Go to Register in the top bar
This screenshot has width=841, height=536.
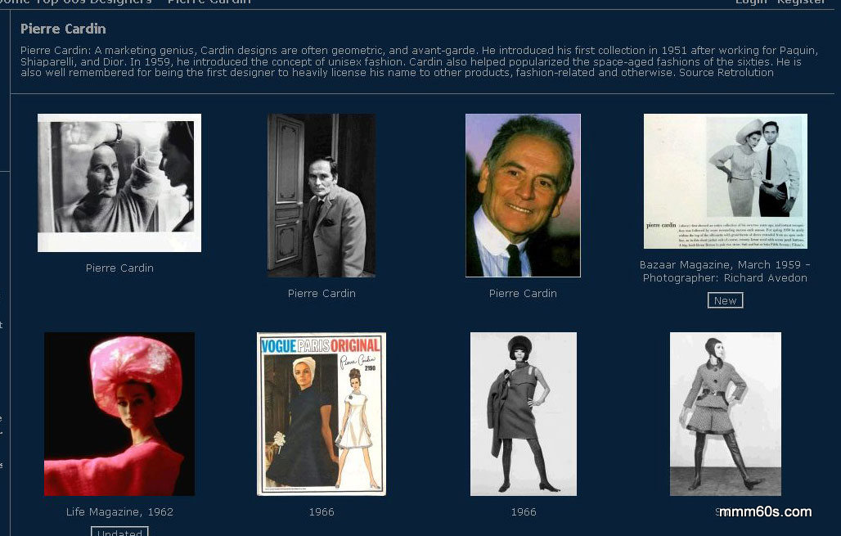point(801,2)
